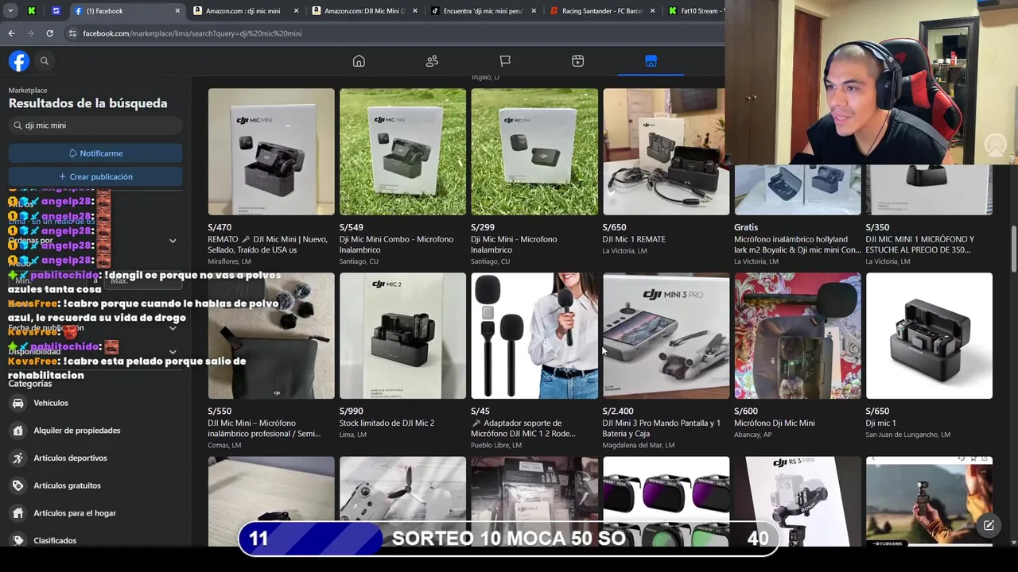This screenshot has width=1018, height=572.
Task: Click DJI MIC MINI 1 MICRÓFONO Y ESTUCHE title
Action: coord(920,245)
